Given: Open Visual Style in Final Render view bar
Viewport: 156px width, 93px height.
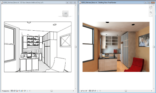Looking at the screenshot, I should [93, 91].
